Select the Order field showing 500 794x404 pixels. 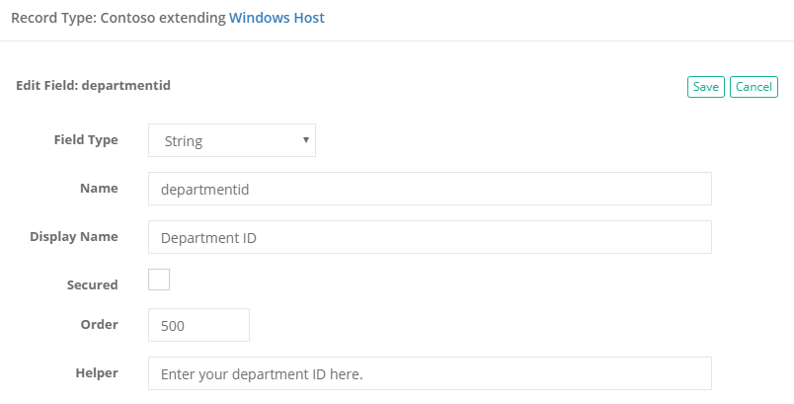(198, 325)
